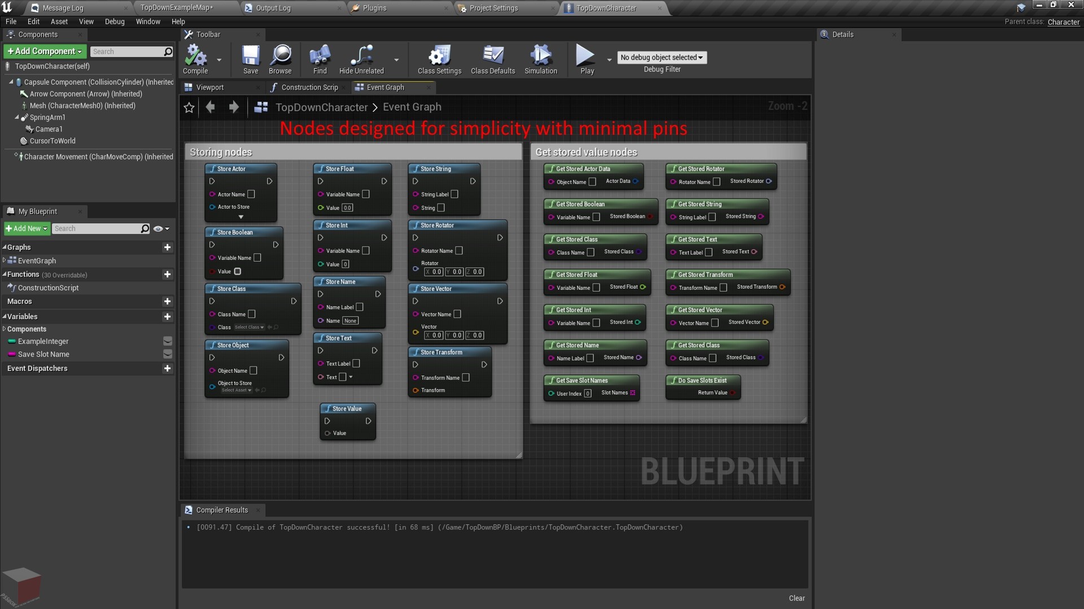Open the Debug menu
The height and width of the screenshot is (609, 1084).
pos(115,21)
